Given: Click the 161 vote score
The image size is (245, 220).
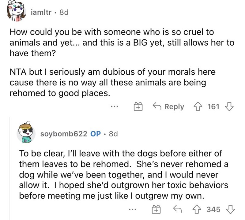Looking at the screenshot, I should point(213,106).
